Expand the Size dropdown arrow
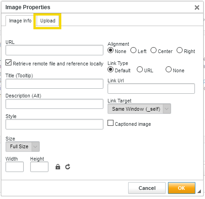This screenshot has width=205, height=199. coord(35,146)
